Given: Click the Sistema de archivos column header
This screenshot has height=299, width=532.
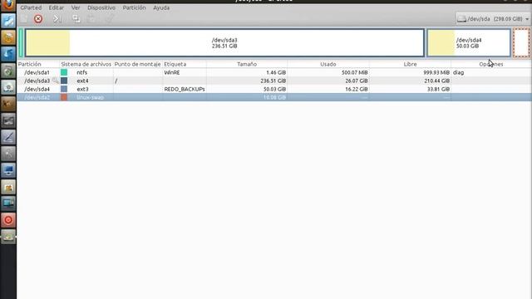Looking at the screenshot, I should 86,64.
